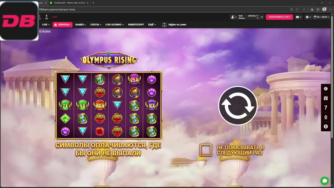The height and width of the screenshot is (188, 334).
Task: Expand the envelope messages dropdown
Action: [299, 17]
